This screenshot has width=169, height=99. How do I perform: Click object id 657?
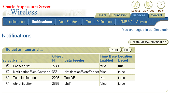(x=55, y=72)
